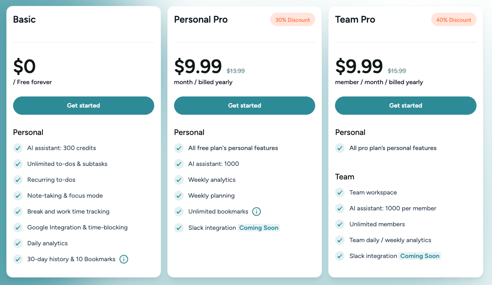Click info icon beside 30-day history & 10 Bookmarks

tap(124, 259)
